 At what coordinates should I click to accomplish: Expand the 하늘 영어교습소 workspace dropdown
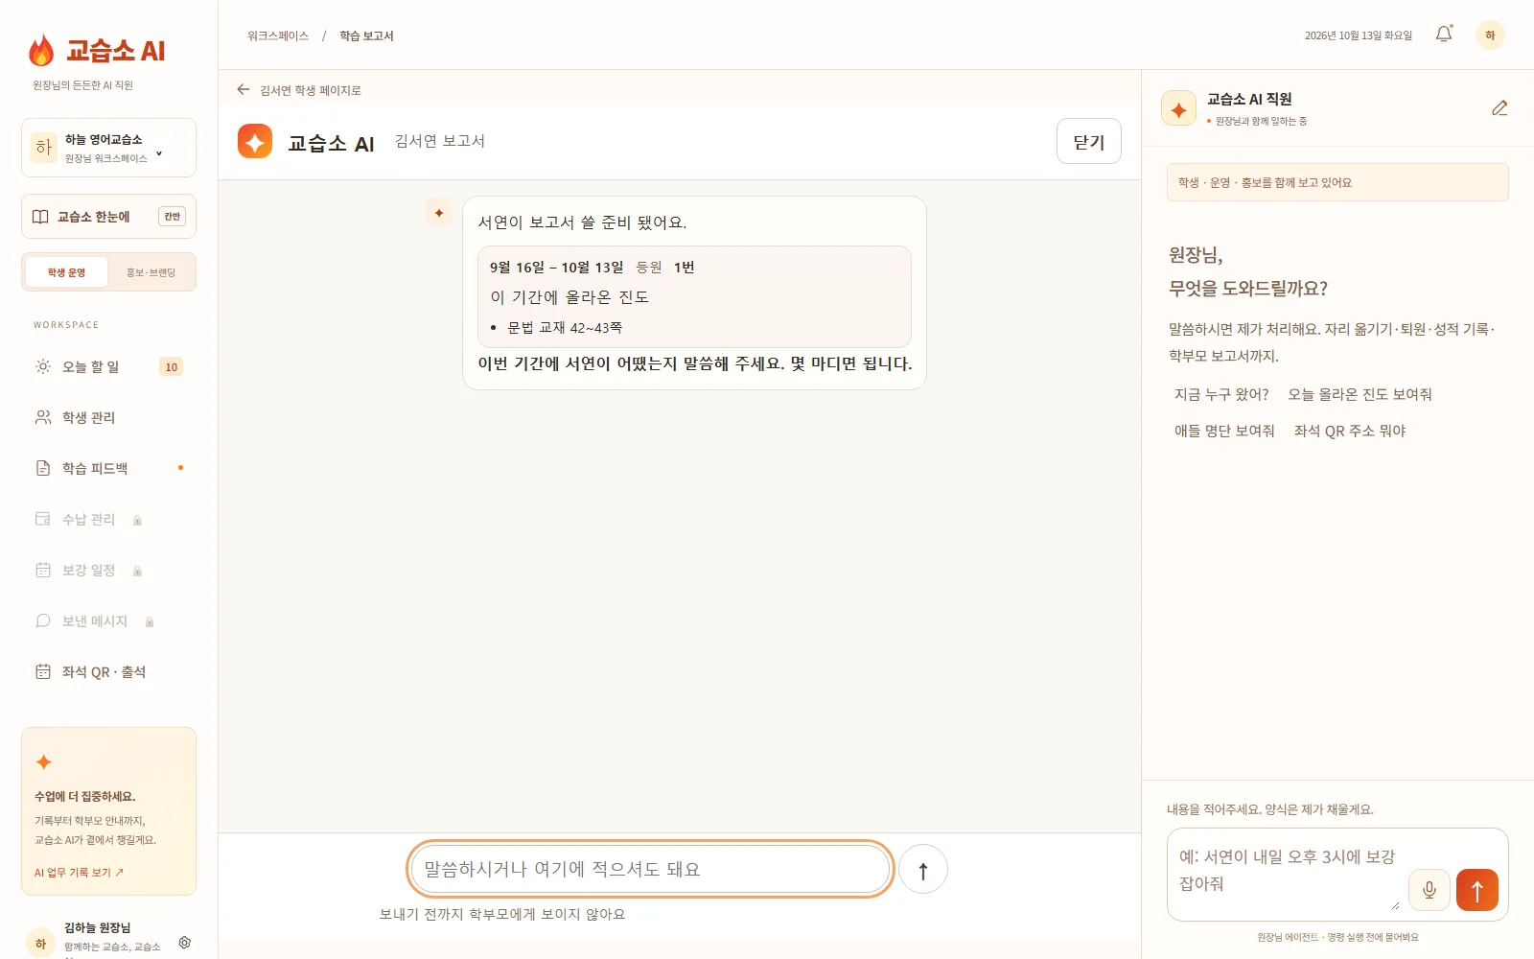(108, 148)
